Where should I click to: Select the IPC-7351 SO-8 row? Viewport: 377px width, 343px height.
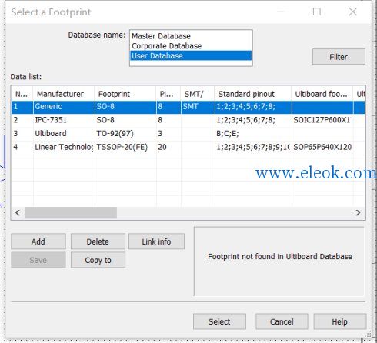click(x=188, y=120)
